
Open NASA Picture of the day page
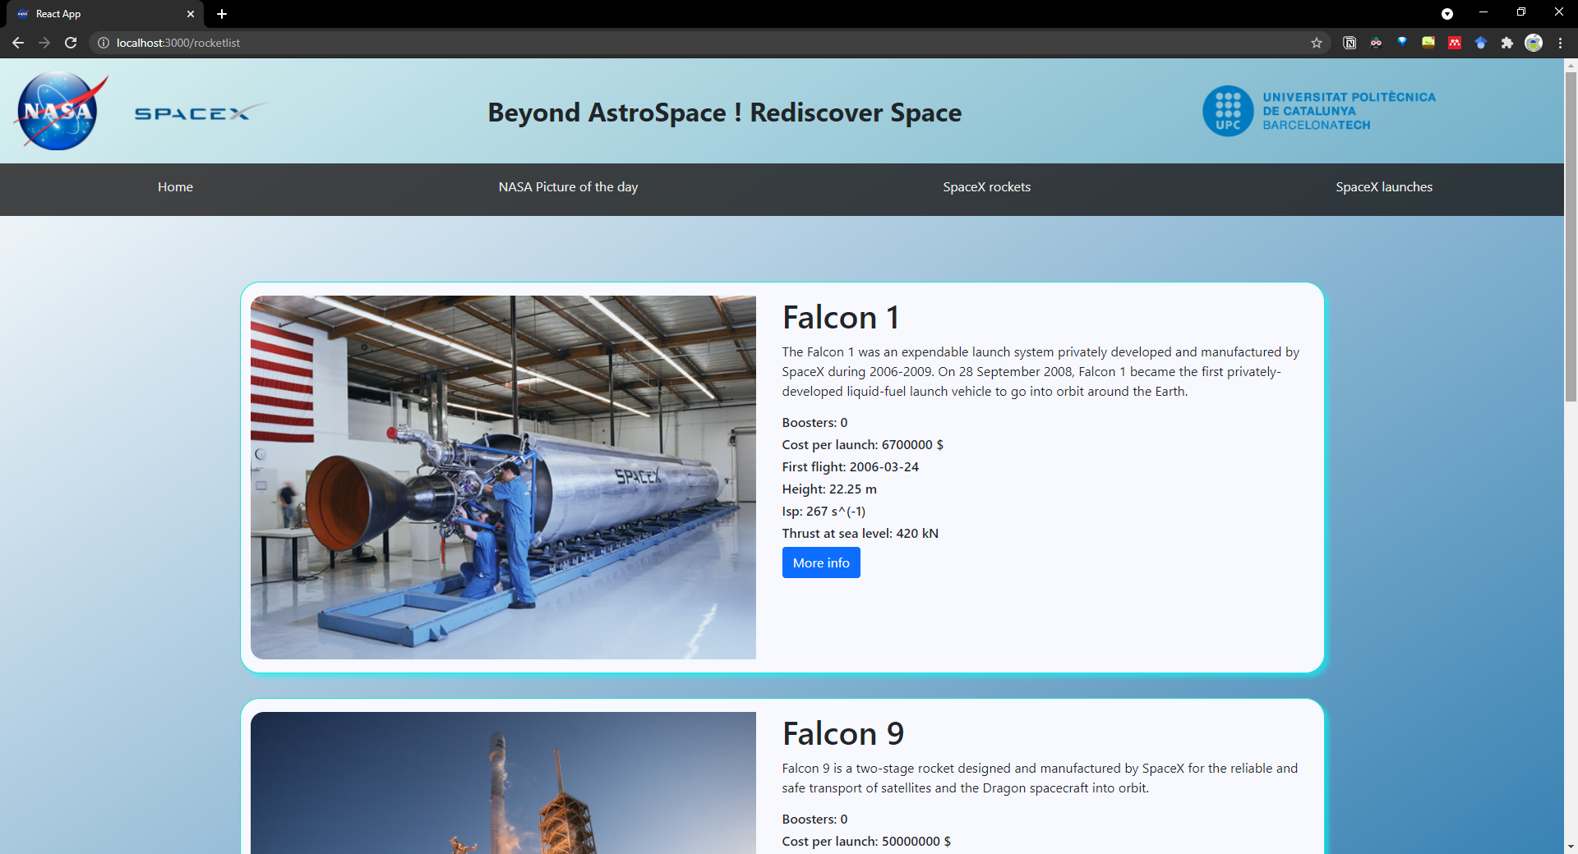(x=568, y=187)
